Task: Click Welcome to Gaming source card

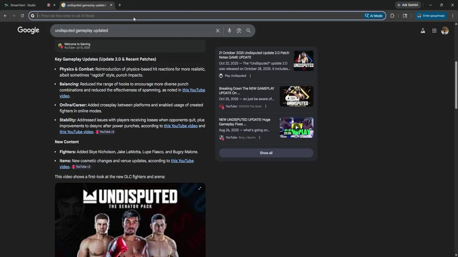Action: pyautogui.click(x=130, y=46)
